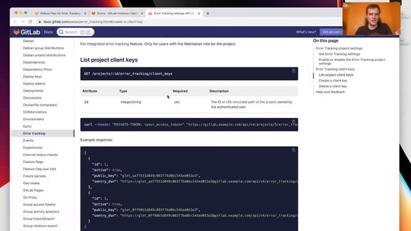
Task: Copy the curl command code block
Action: click(x=293, y=121)
